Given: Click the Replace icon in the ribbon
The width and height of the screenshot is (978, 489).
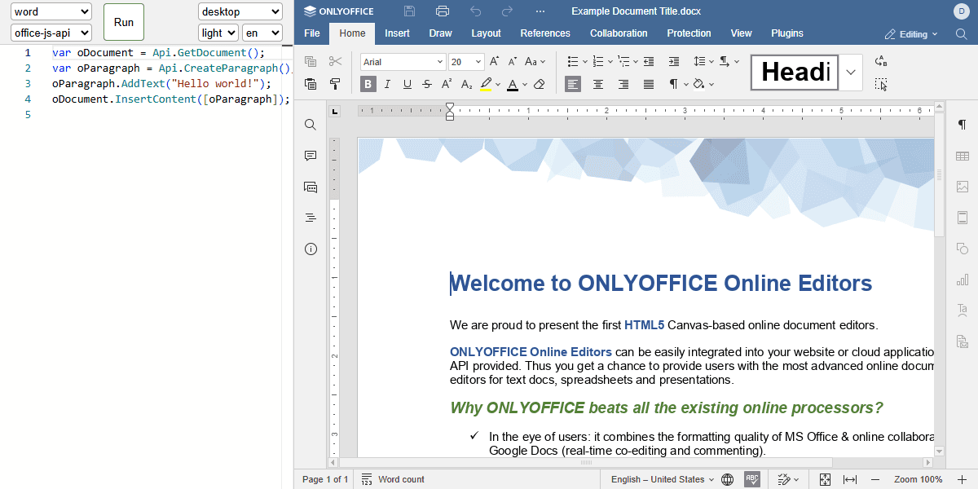Looking at the screenshot, I should pos(881,62).
